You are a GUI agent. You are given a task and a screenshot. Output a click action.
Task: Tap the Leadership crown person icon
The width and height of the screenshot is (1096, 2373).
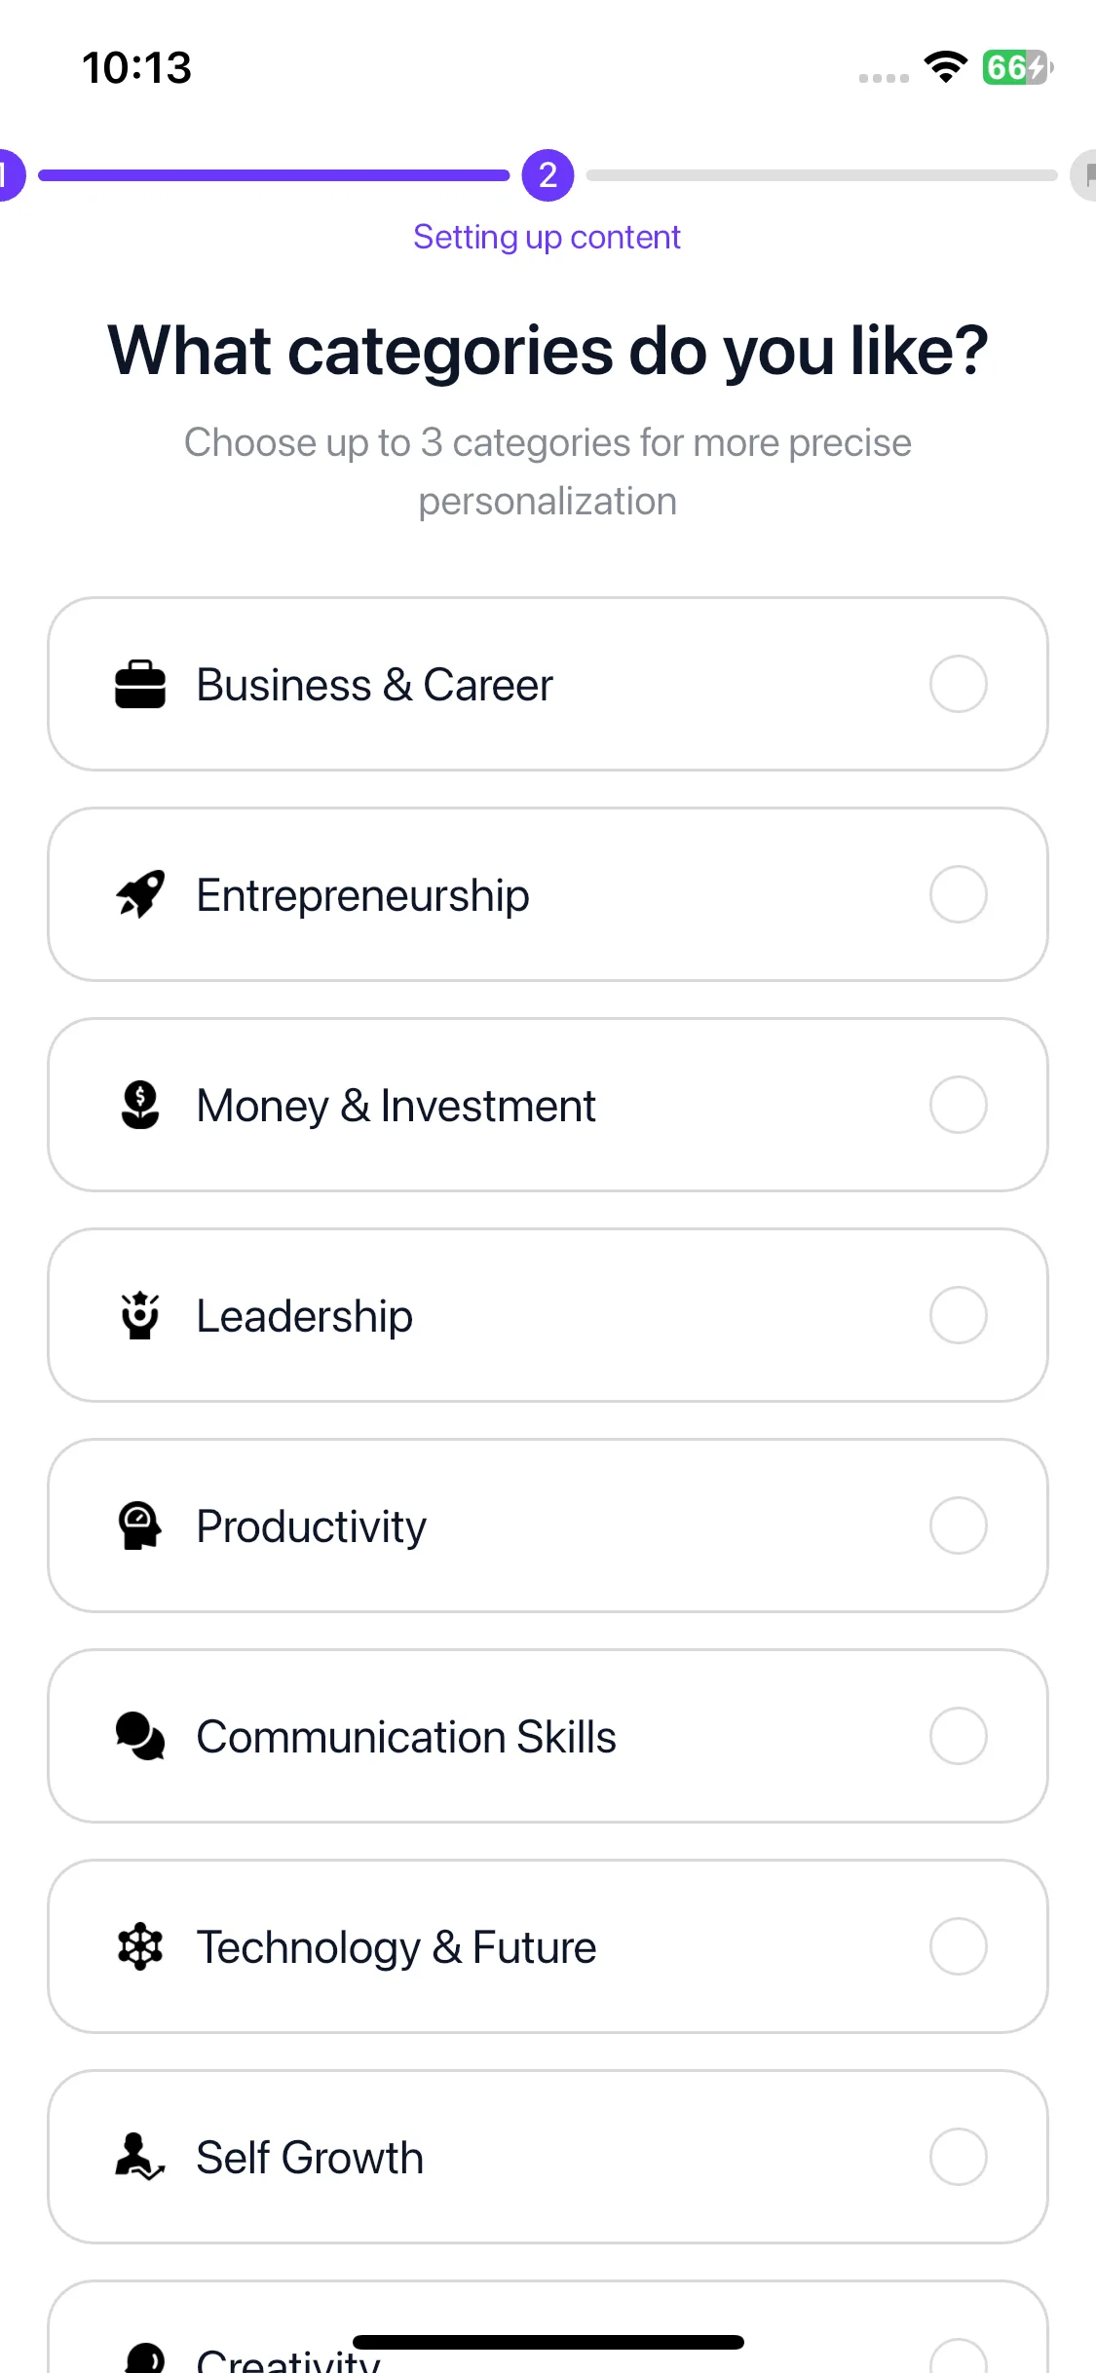pos(140,1315)
